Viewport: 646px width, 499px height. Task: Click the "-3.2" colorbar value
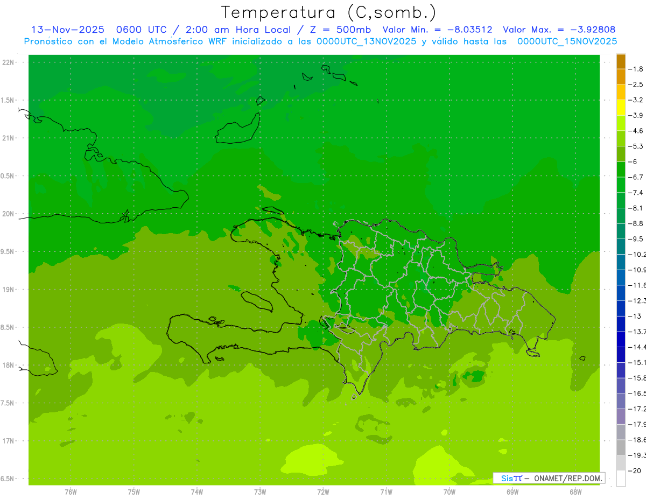tap(636, 100)
